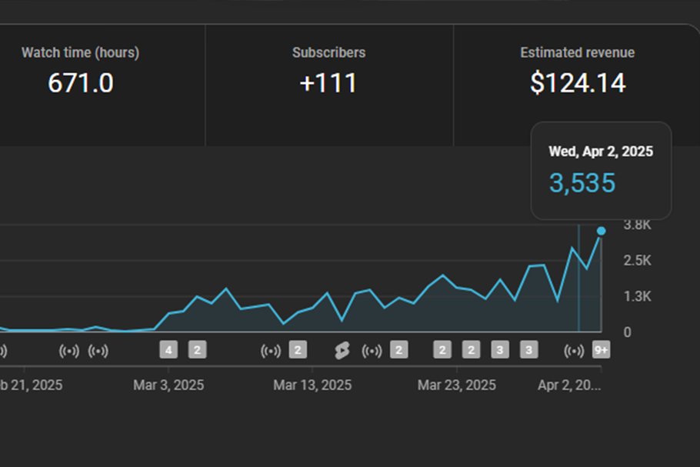This screenshot has height=467, width=700.
Task: Click the badge showing 4 published videos
Action: 168,351
